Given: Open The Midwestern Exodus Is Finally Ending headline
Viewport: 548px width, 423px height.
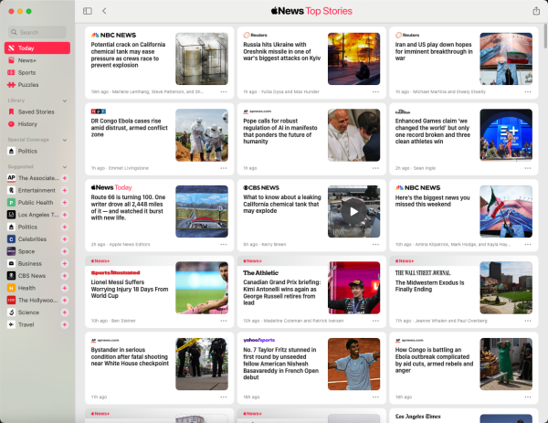Looking at the screenshot, I should (429, 286).
